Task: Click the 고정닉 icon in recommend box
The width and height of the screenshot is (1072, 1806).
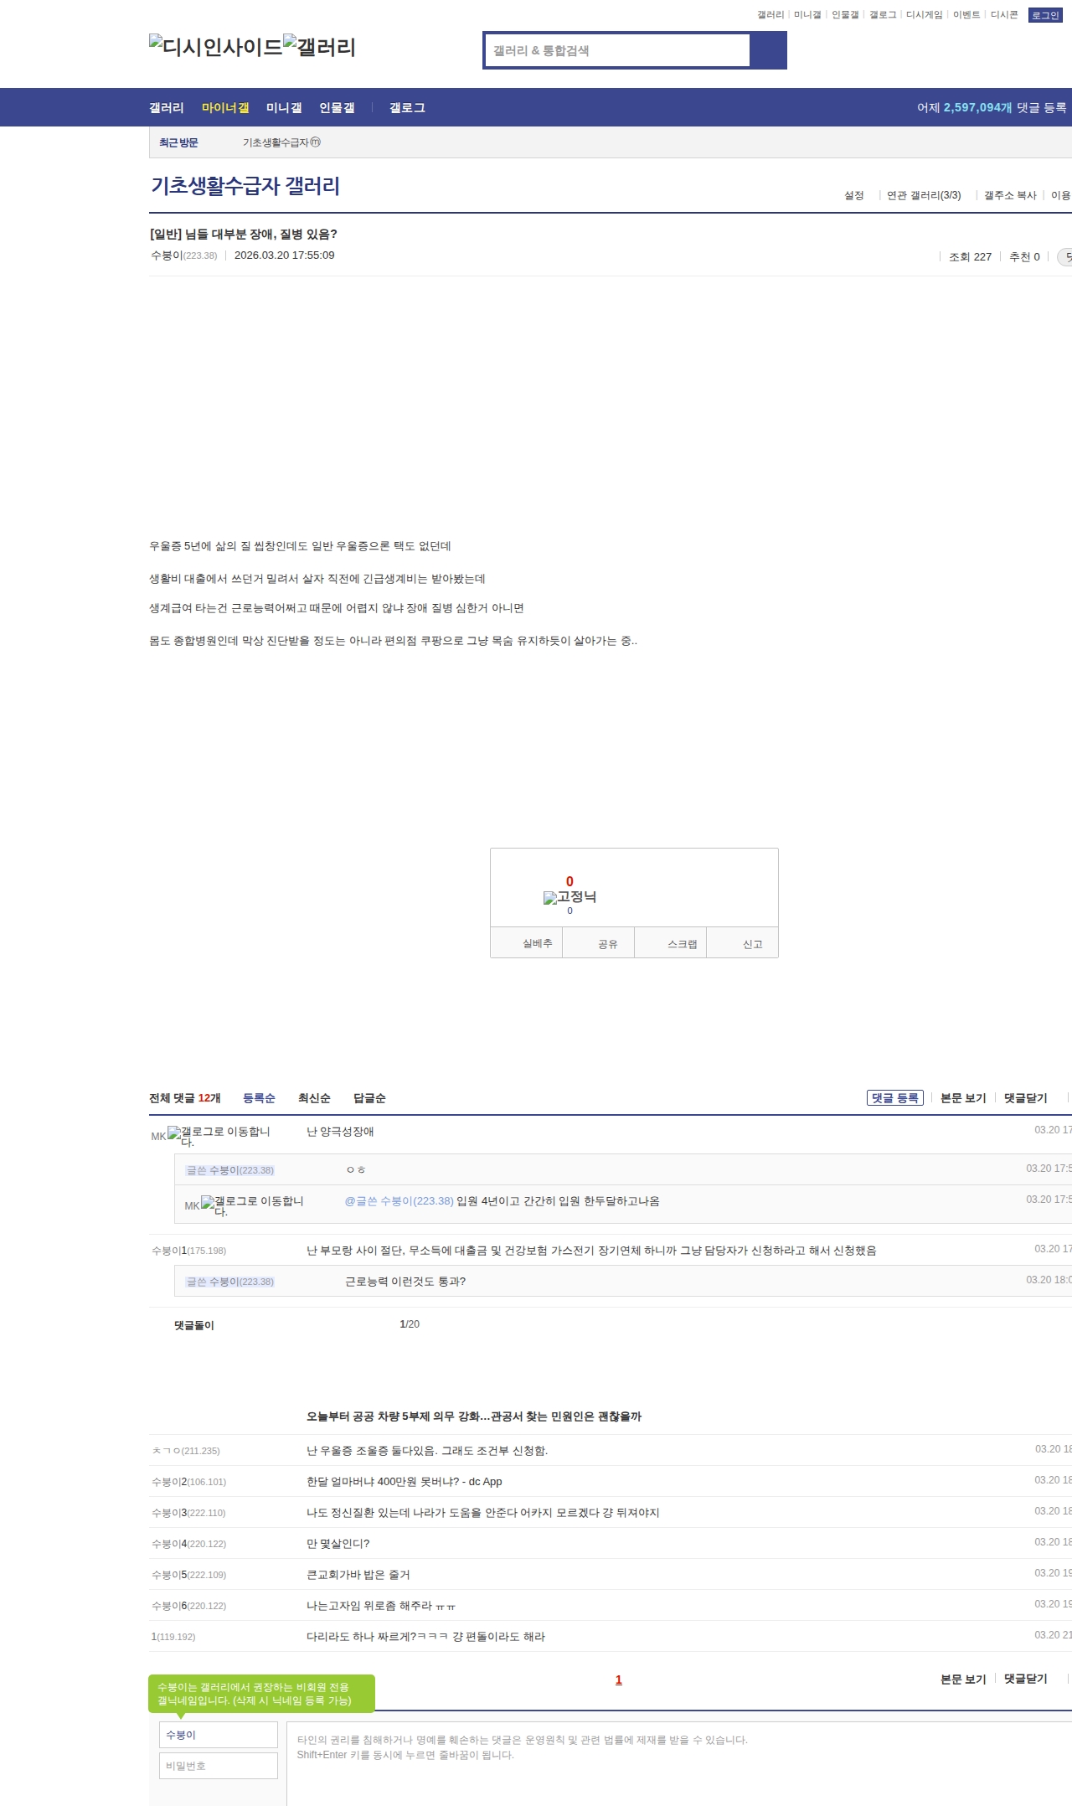Action: click(x=569, y=897)
